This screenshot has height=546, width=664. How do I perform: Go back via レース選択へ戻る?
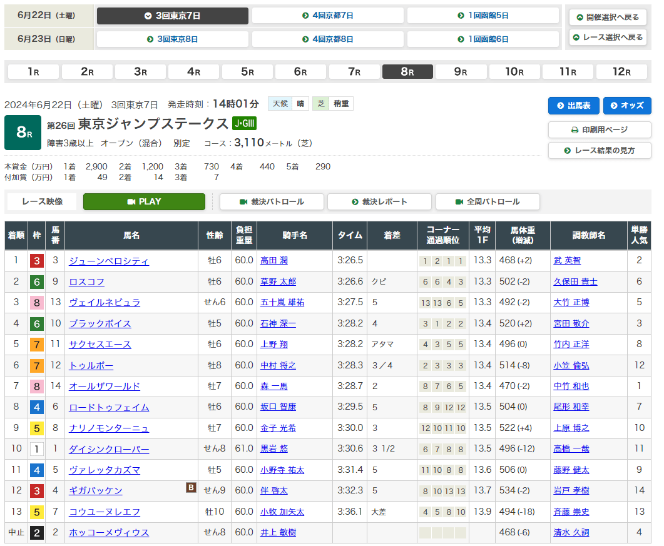click(607, 38)
